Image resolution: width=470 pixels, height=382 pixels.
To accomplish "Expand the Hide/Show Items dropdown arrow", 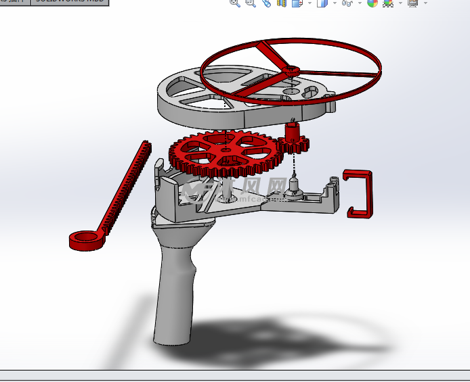I will 360,3.
